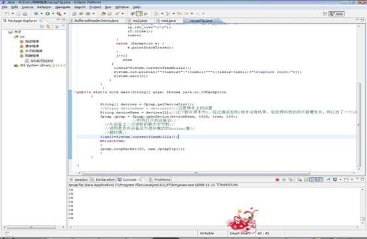Toggle Link with Editor in Package Explorer
The height and width of the screenshot is (239, 367).
[x=48, y=26]
